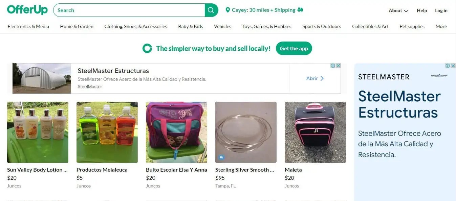This screenshot has width=456, height=201.
Task: Click the Log in link
Action: (441, 10)
